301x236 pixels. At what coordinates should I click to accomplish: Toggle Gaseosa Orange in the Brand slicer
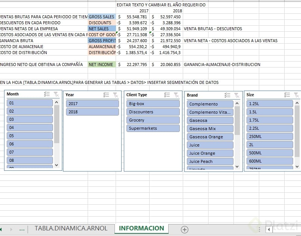tap(210, 137)
